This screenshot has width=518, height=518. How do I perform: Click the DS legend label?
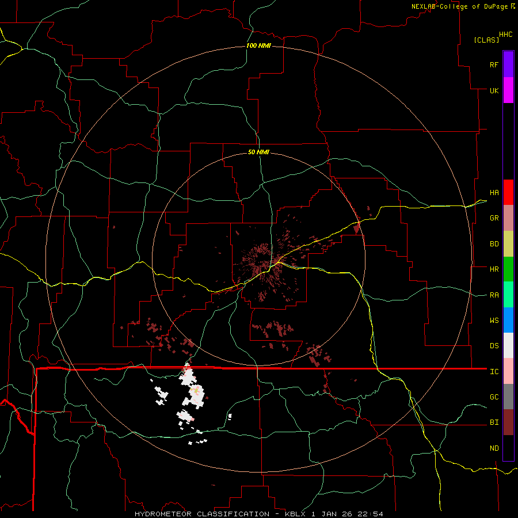(494, 346)
